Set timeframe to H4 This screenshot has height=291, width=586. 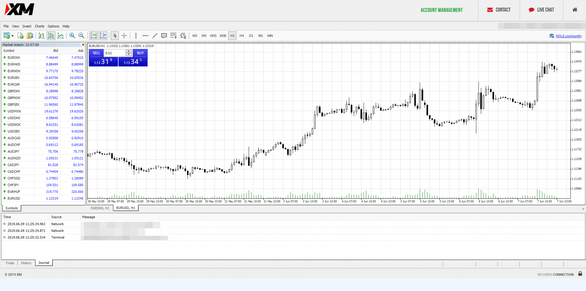(x=242, y=36)
